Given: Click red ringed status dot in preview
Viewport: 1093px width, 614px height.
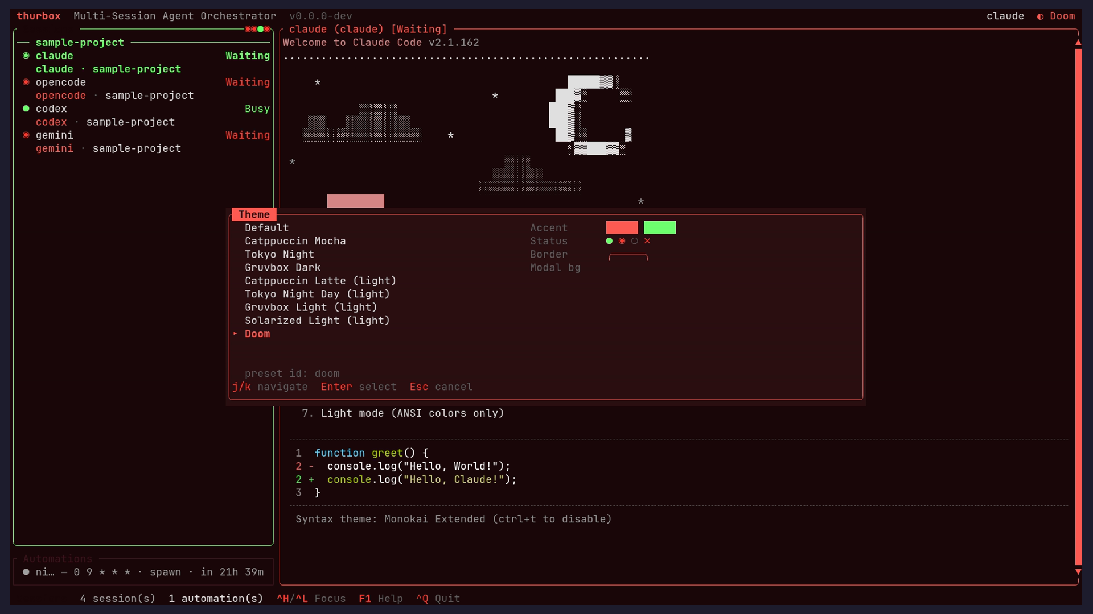Looking at the screenshot, I should click(x=622, y=241).
